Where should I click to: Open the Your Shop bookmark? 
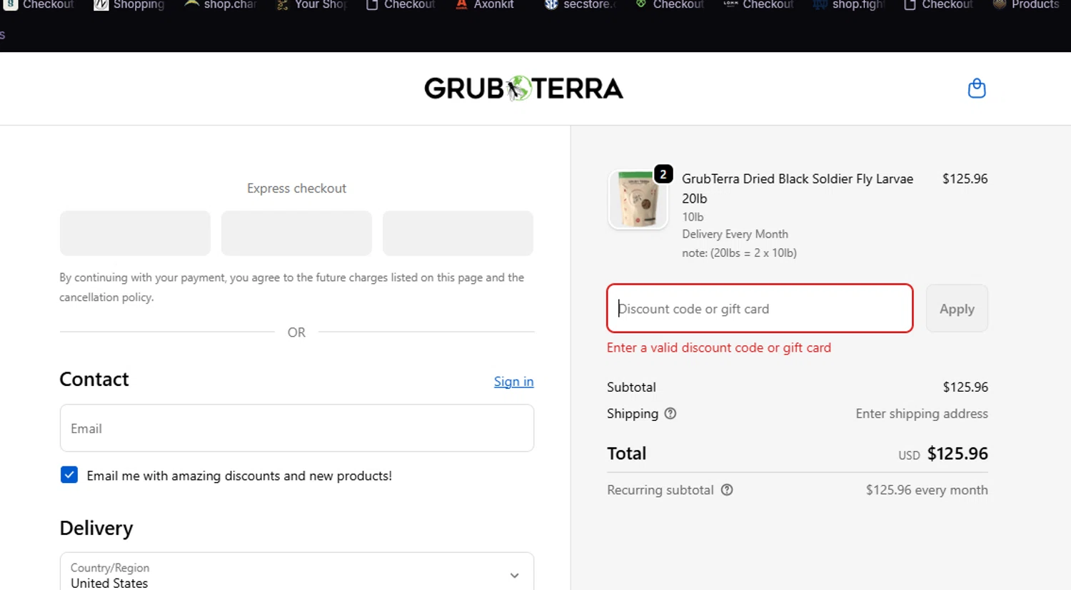click(x=311, y=5)
